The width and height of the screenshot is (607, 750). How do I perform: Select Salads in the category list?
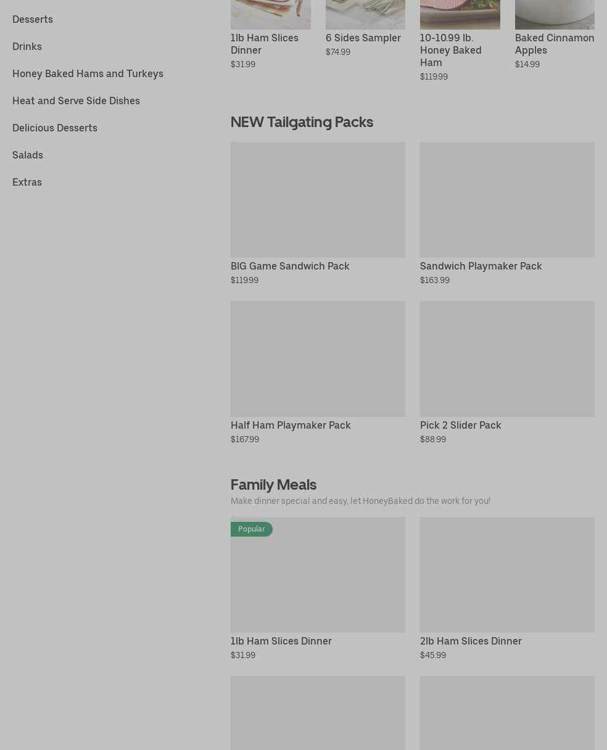click(28, 155)
